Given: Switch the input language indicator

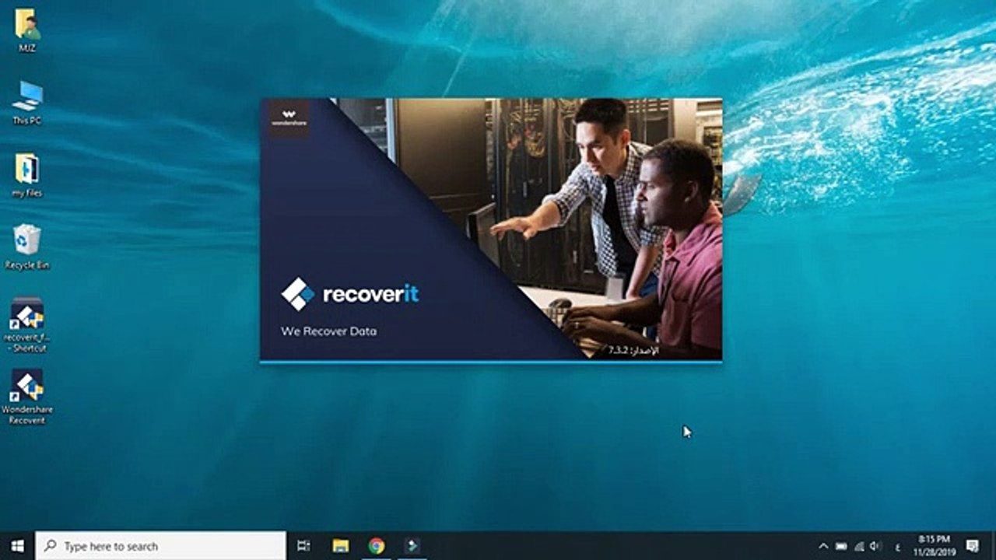Looking at the screenshot, I should tap(898, 546).
